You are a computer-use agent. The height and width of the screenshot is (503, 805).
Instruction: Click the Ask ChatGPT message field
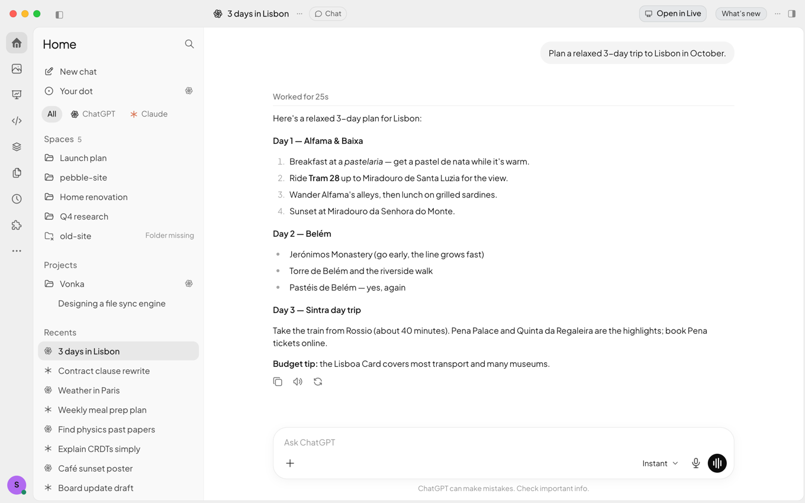pos(503,442)
